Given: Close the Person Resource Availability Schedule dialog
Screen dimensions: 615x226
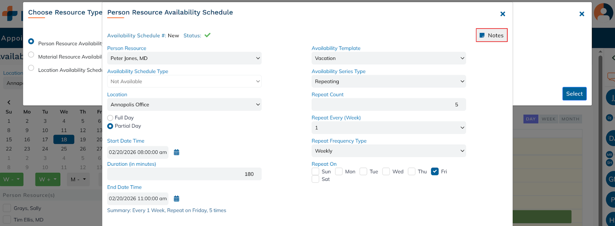Looking at the screenshot, I should coord(502,14).
